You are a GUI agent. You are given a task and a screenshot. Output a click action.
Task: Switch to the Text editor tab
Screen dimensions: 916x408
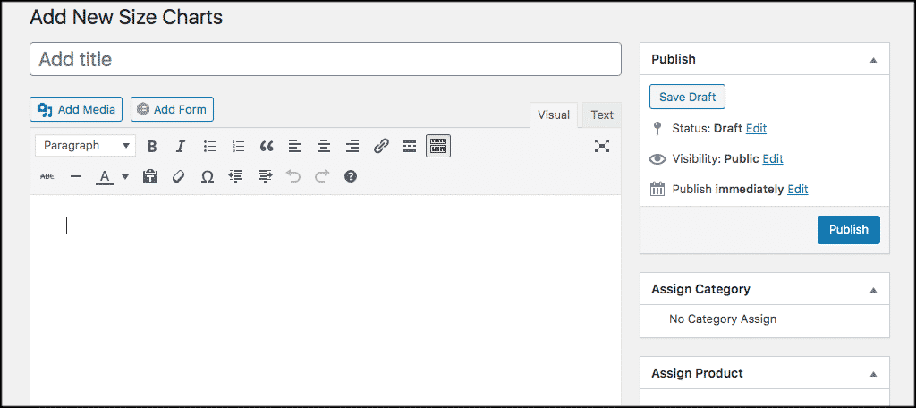click(x=602, y=115)
